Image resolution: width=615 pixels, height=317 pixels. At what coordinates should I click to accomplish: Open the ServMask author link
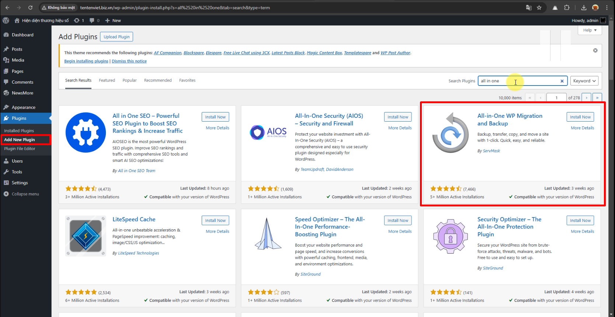point(491,151)
